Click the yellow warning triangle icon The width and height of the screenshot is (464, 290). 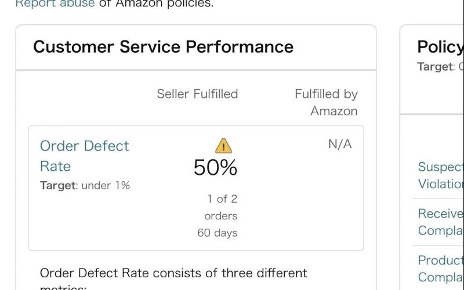coord(223,146)
